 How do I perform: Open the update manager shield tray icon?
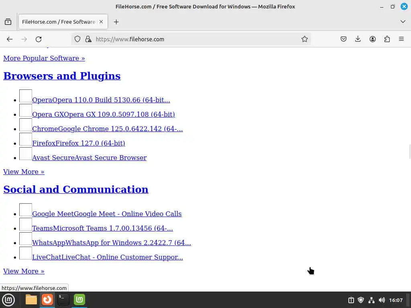point(361,300)
